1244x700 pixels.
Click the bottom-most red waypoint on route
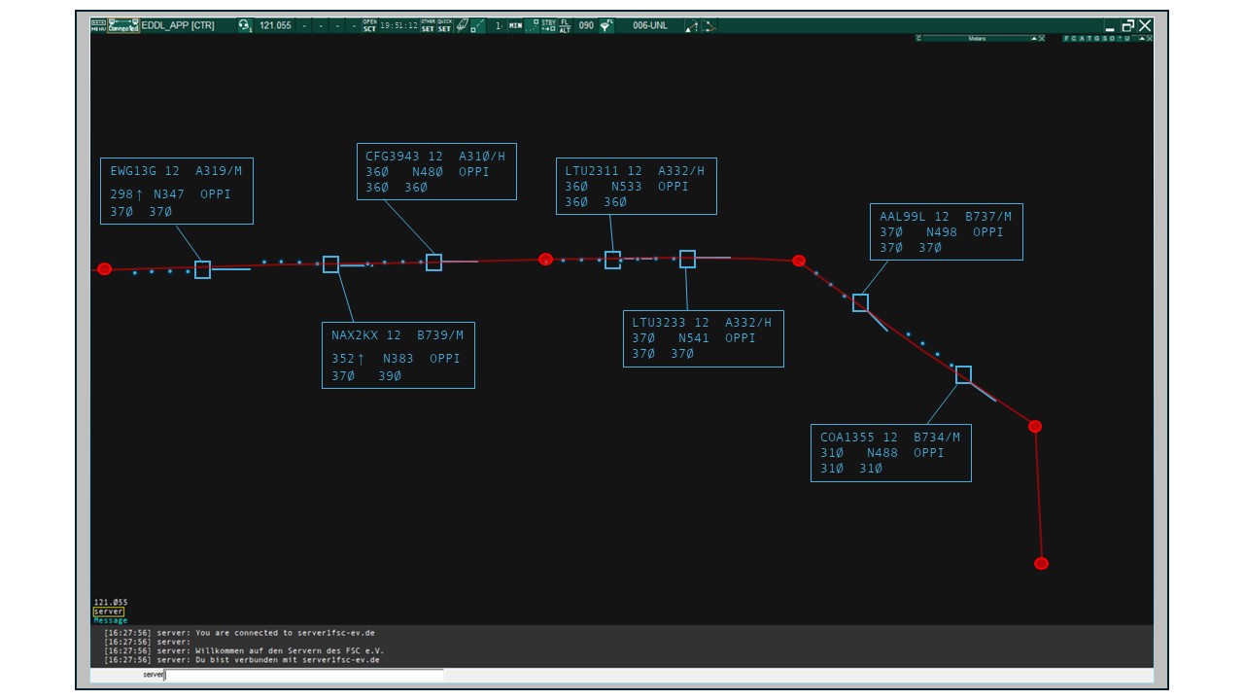tap(1042, 563)
